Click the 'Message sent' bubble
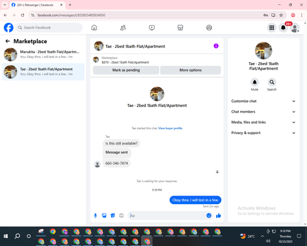Screen dimensions: 307x246 117,153
